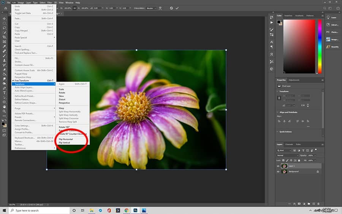Image resolution: width=342 pixels, height=214 pixels.
Task: Select the Lasso tool
Action: click(x=4, y=28)
